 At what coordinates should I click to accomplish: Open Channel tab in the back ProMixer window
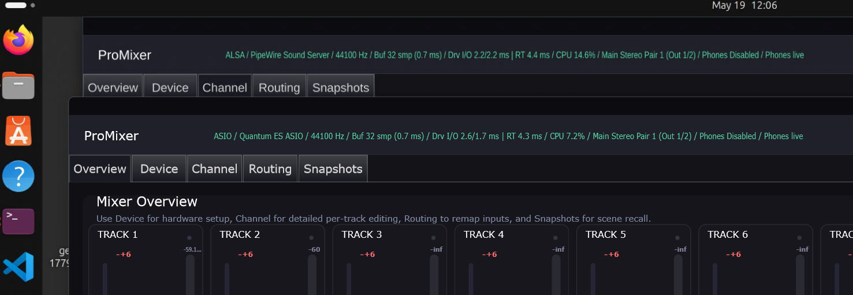coord(225,87)
